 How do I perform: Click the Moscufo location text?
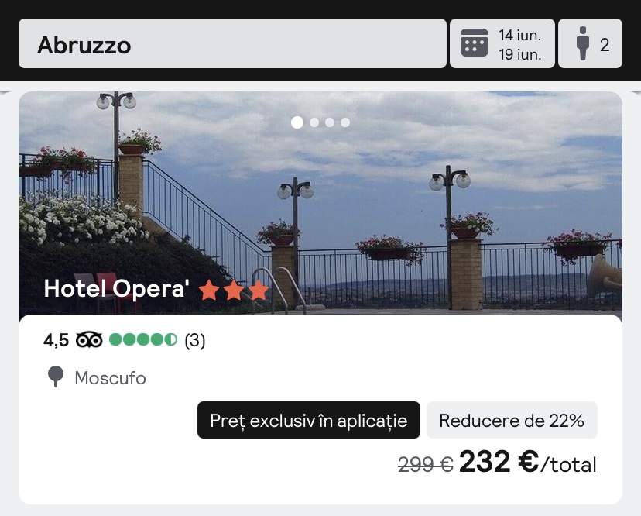[x=111, y=378]
